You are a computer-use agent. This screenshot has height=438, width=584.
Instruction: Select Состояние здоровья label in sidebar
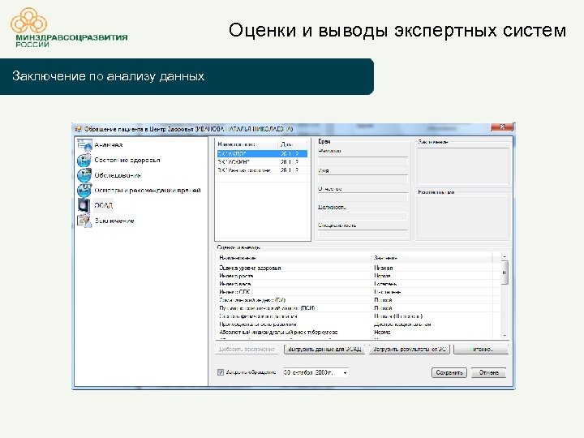[127, 160]
